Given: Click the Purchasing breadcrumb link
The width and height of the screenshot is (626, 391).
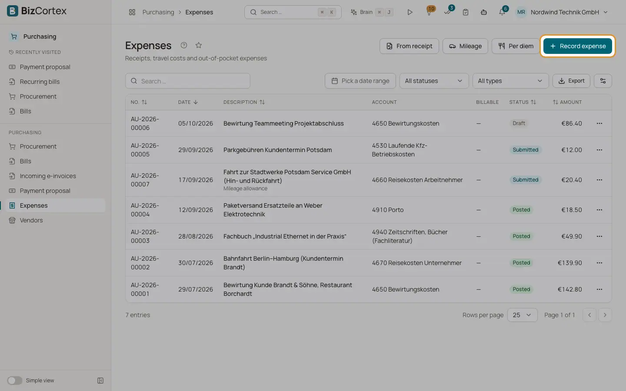Looking at the screenshot, I should (158, 12).
